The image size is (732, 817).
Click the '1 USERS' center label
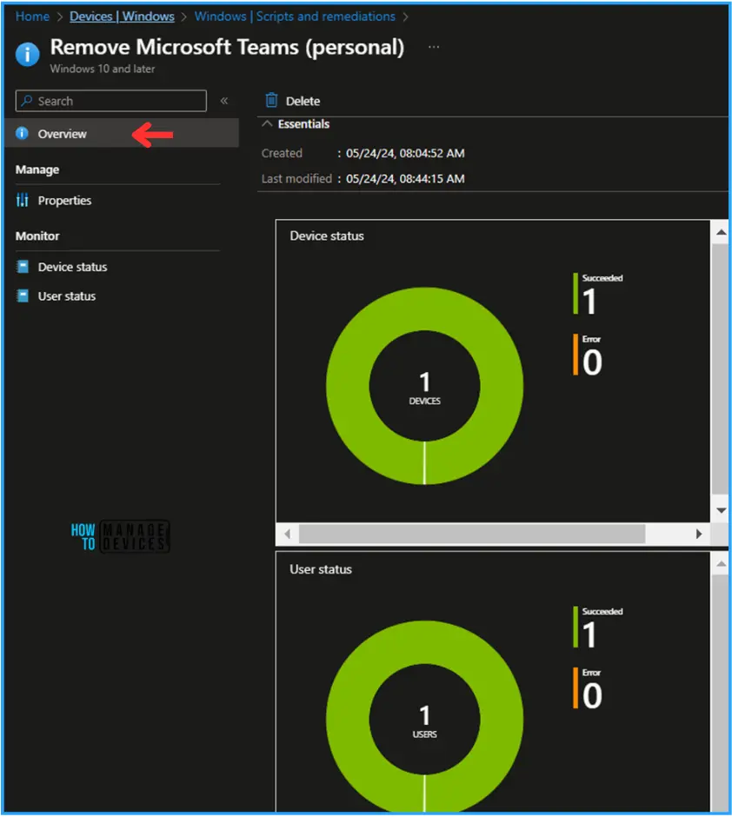click(424, 721)
